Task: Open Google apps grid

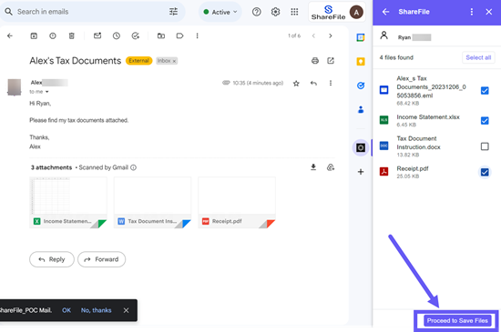Action: (294, 12)
